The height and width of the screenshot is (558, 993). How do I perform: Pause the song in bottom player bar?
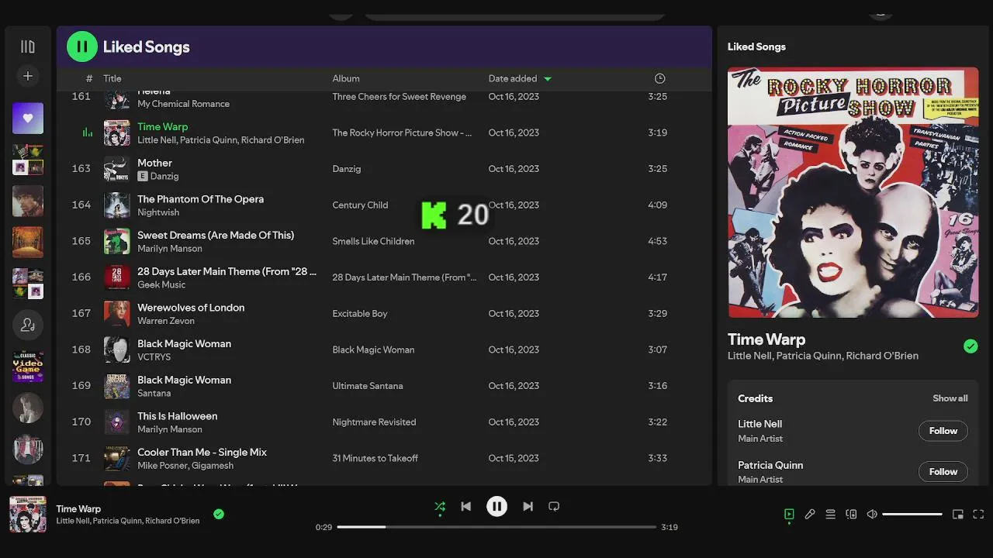point(496,506)
